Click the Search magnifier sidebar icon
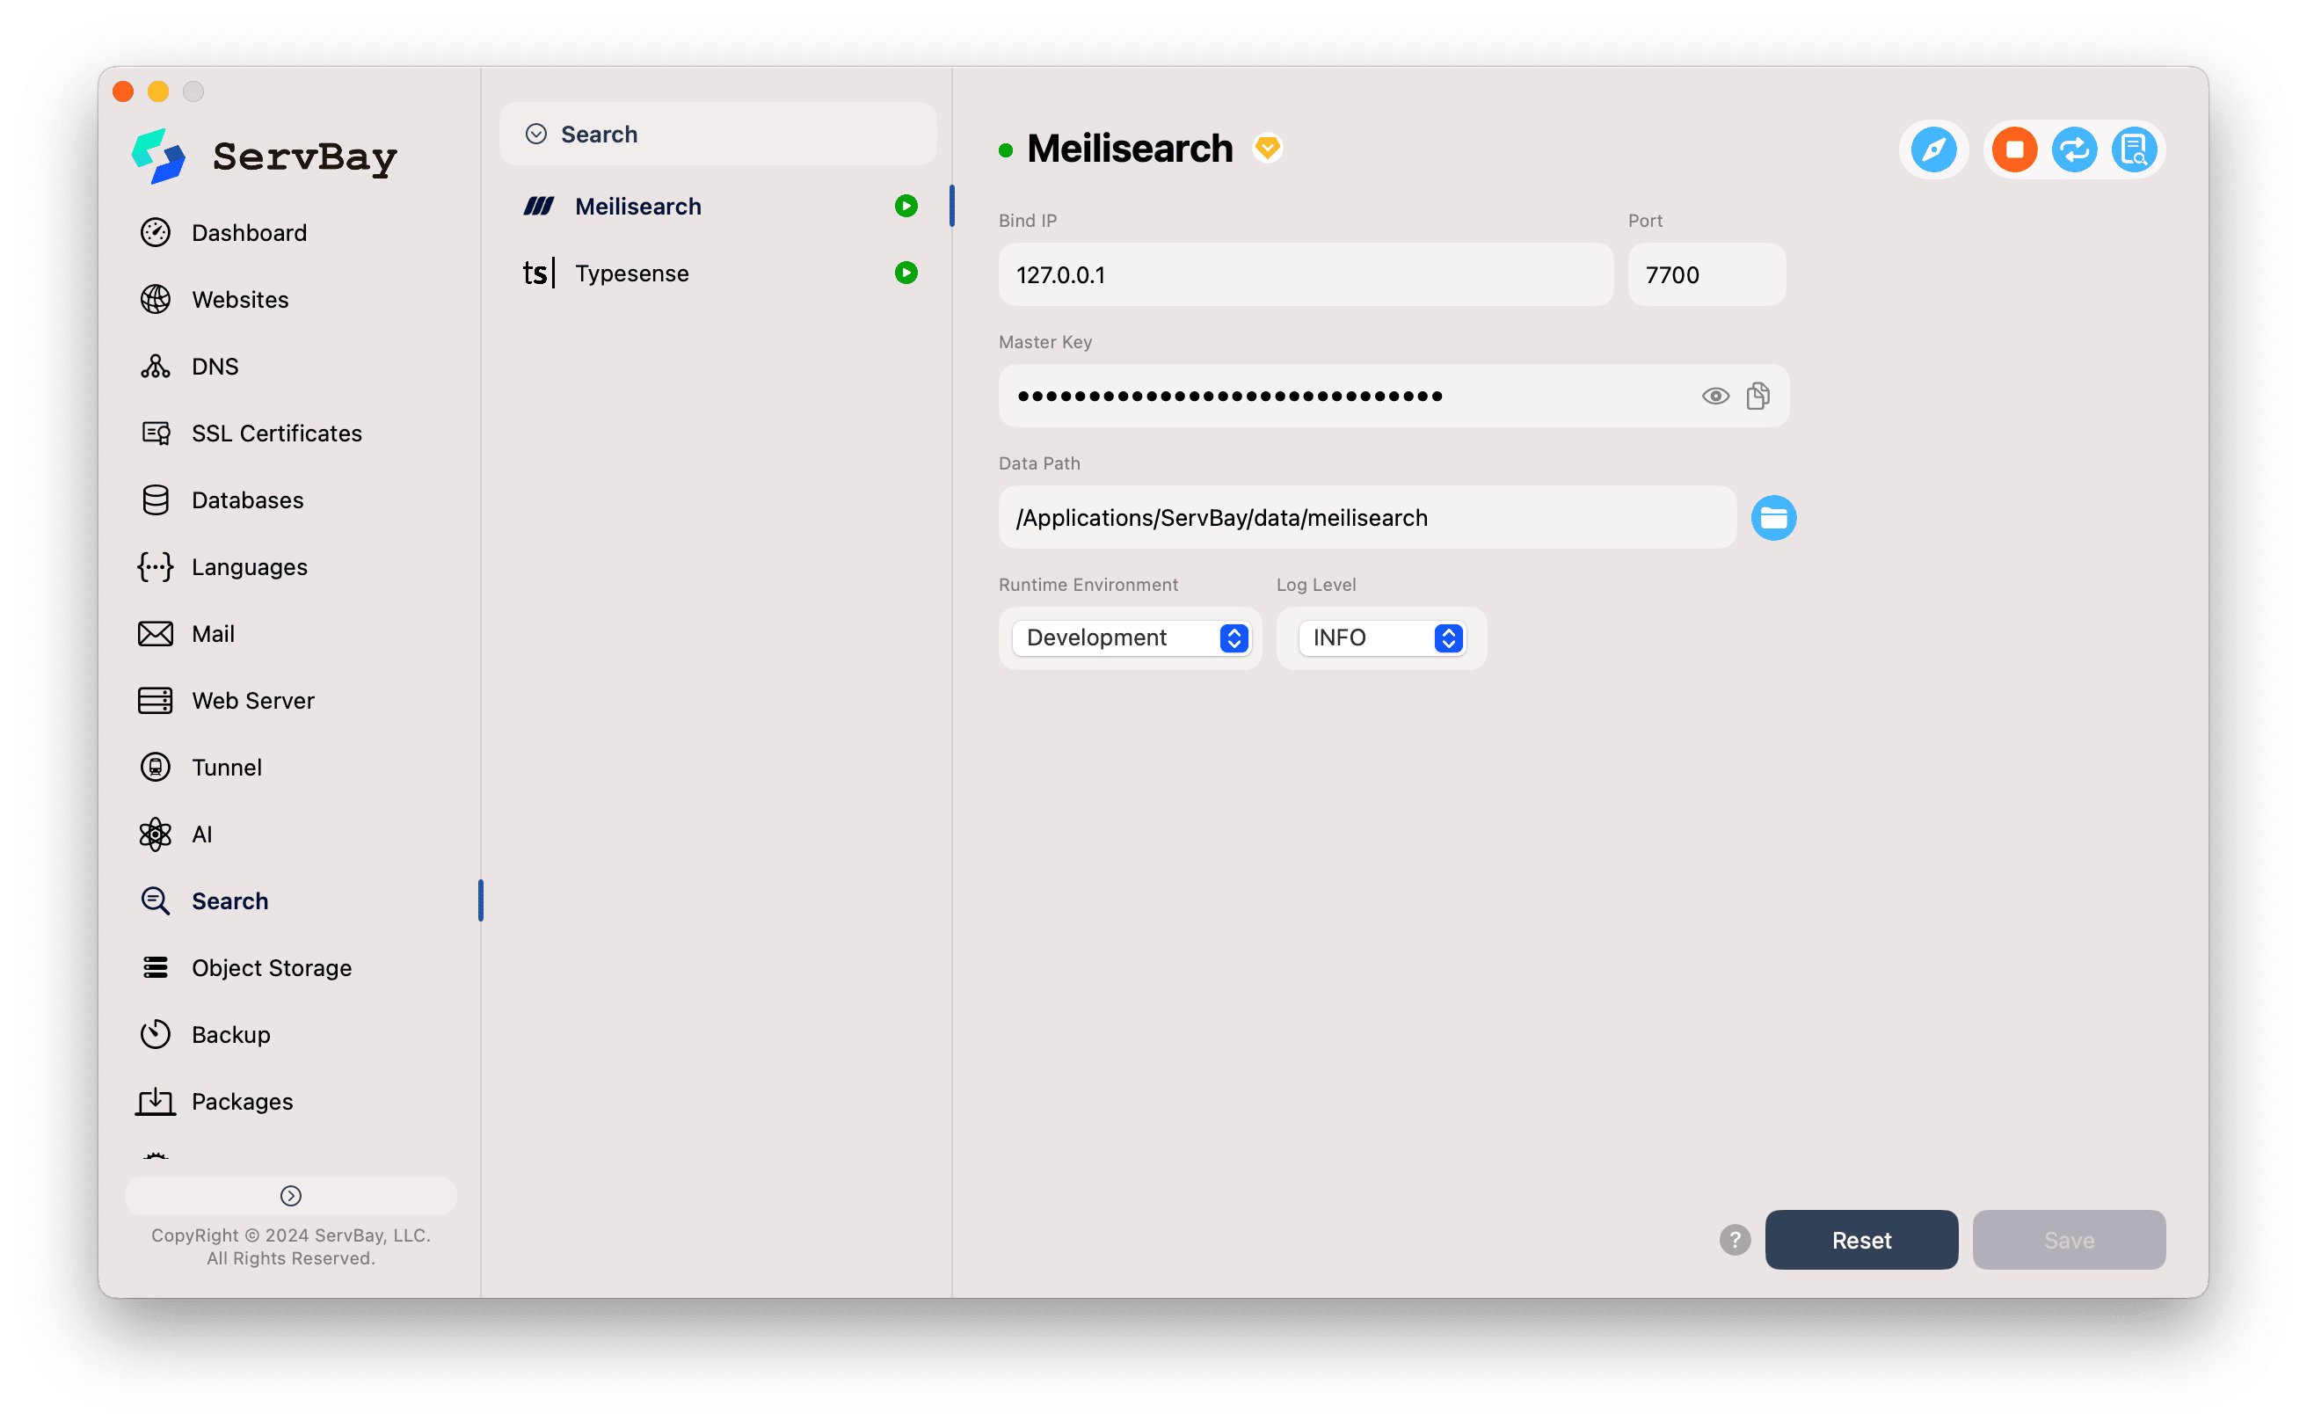 pos(156,902)
